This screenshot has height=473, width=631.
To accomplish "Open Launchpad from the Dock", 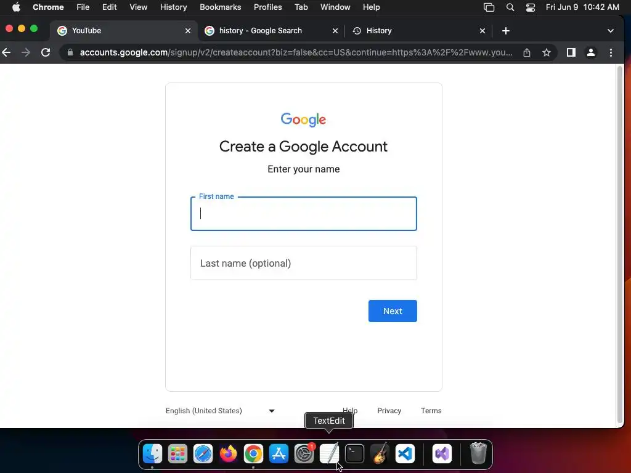I will [x=177, y=454].
